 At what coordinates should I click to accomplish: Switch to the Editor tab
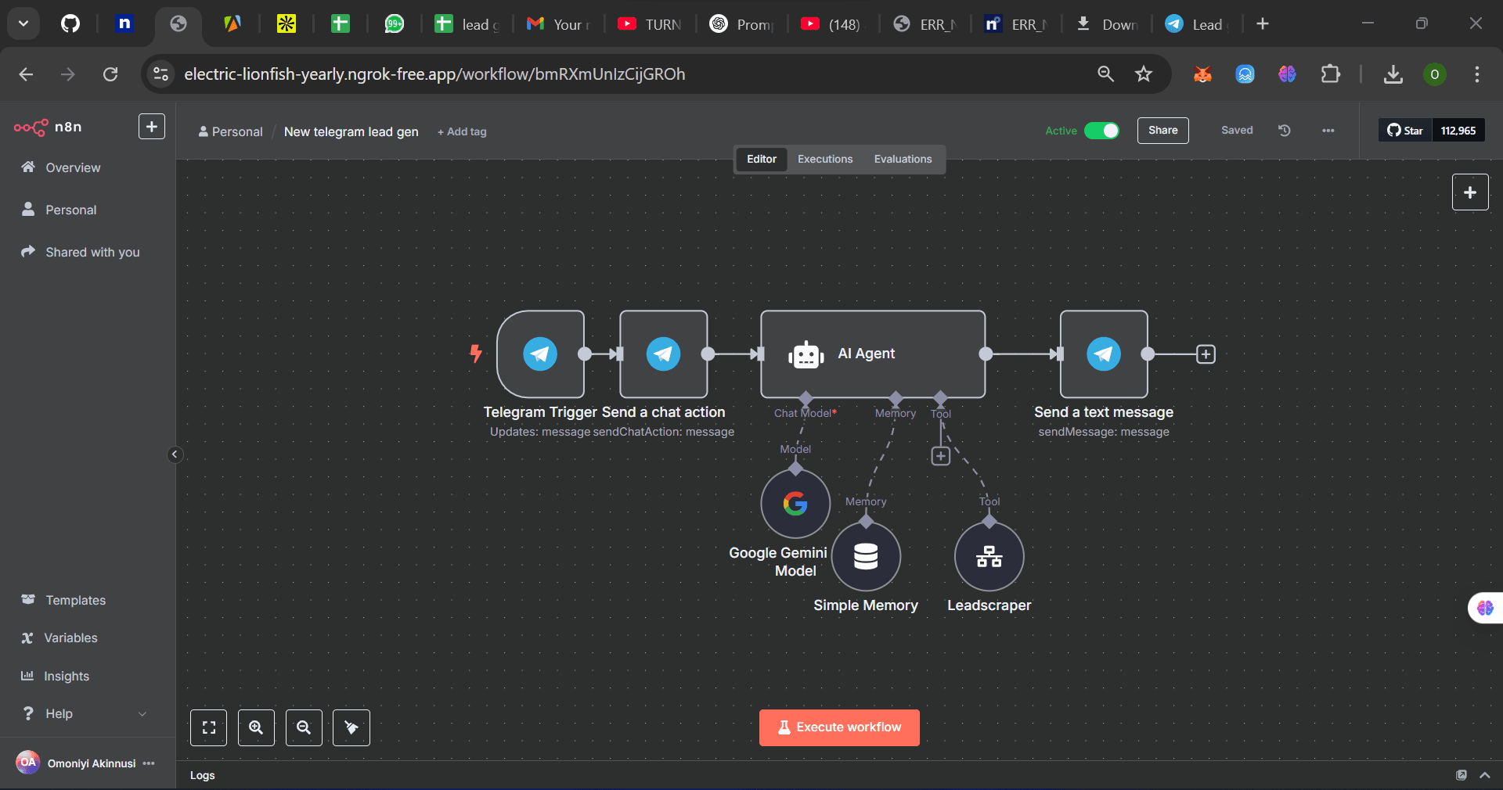762,159
